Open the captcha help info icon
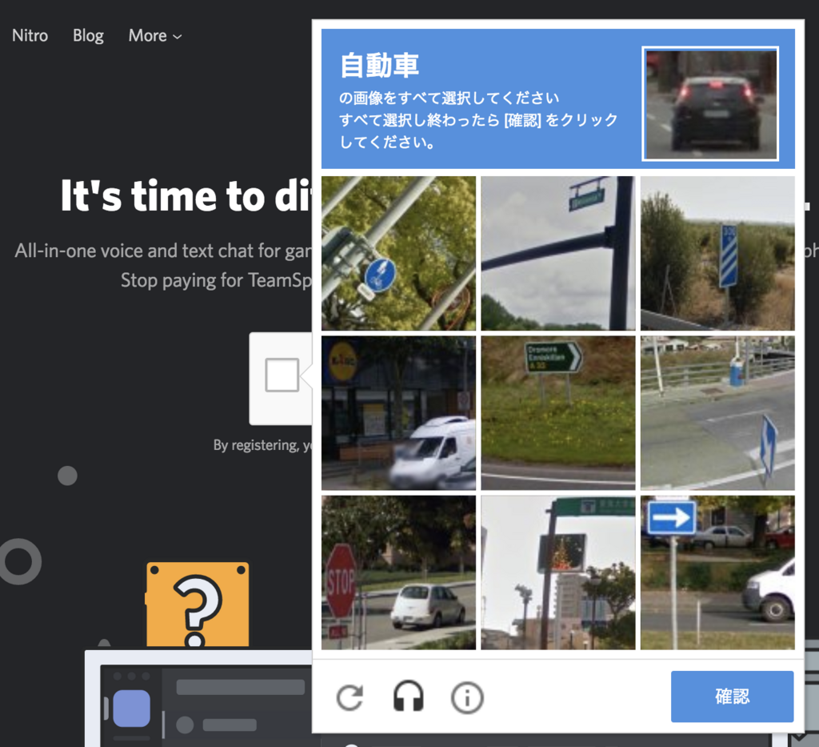819x747 pixels. click(467, 697)
